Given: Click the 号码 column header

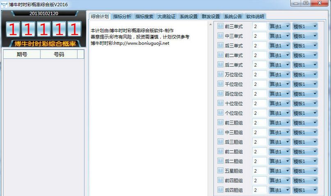Looking at the screenshot, I should 59,54.
